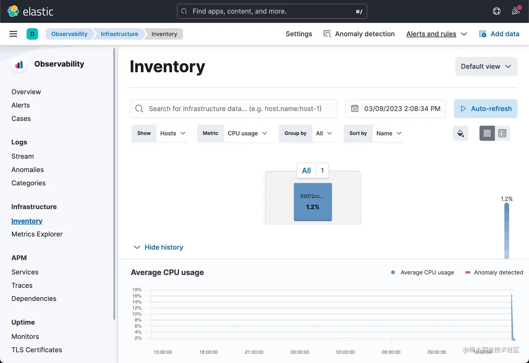Click the Anomaly detection icon
Screen dimensions: 529x363
pyautogui.click(x=327, y=34)
